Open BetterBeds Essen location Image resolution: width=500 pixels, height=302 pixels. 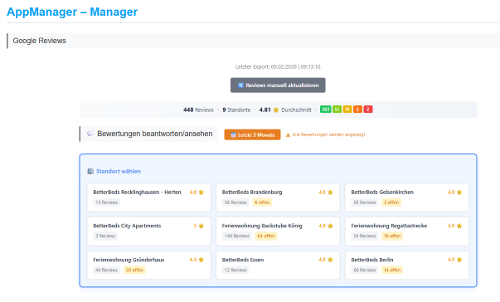(x=278, y=265)
